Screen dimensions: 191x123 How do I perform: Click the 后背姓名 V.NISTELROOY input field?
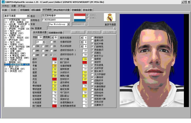tap(56, 20)
